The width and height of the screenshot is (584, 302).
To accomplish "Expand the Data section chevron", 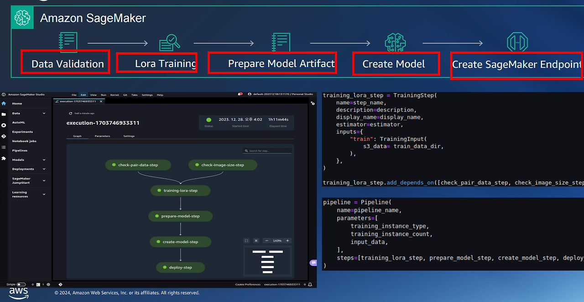I will (x=44, y=113).
